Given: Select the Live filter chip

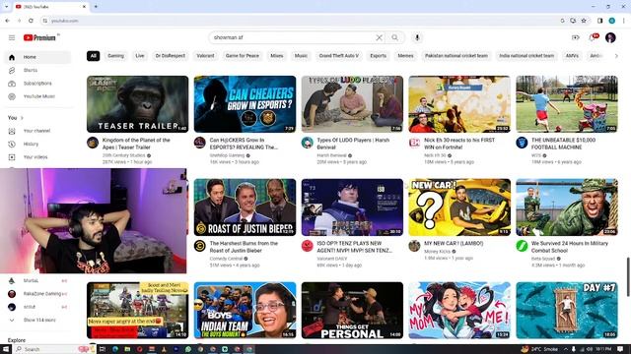Looking at the screenshot, I should click(140, 56).
